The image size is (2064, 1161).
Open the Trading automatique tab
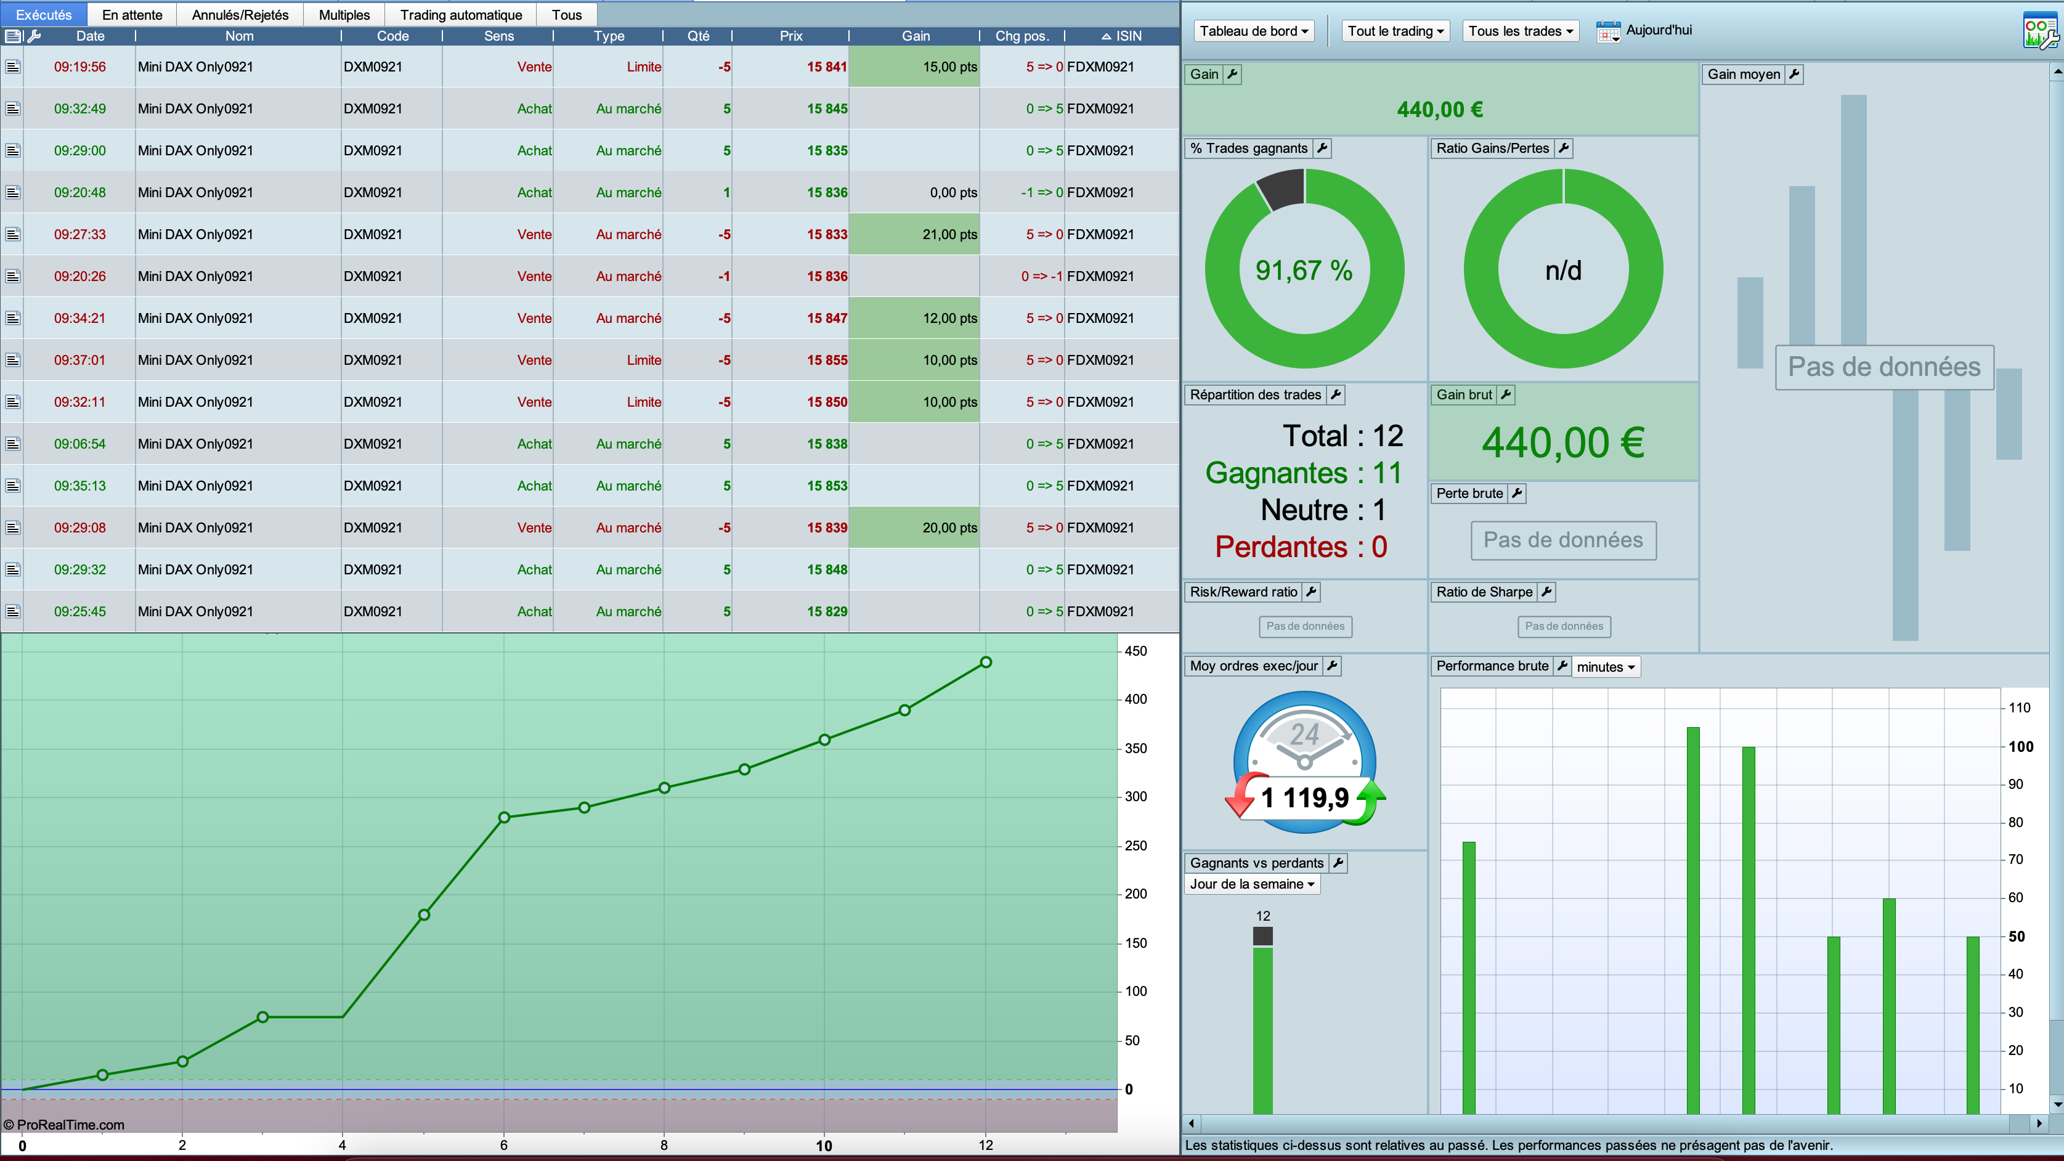[461, 14]
